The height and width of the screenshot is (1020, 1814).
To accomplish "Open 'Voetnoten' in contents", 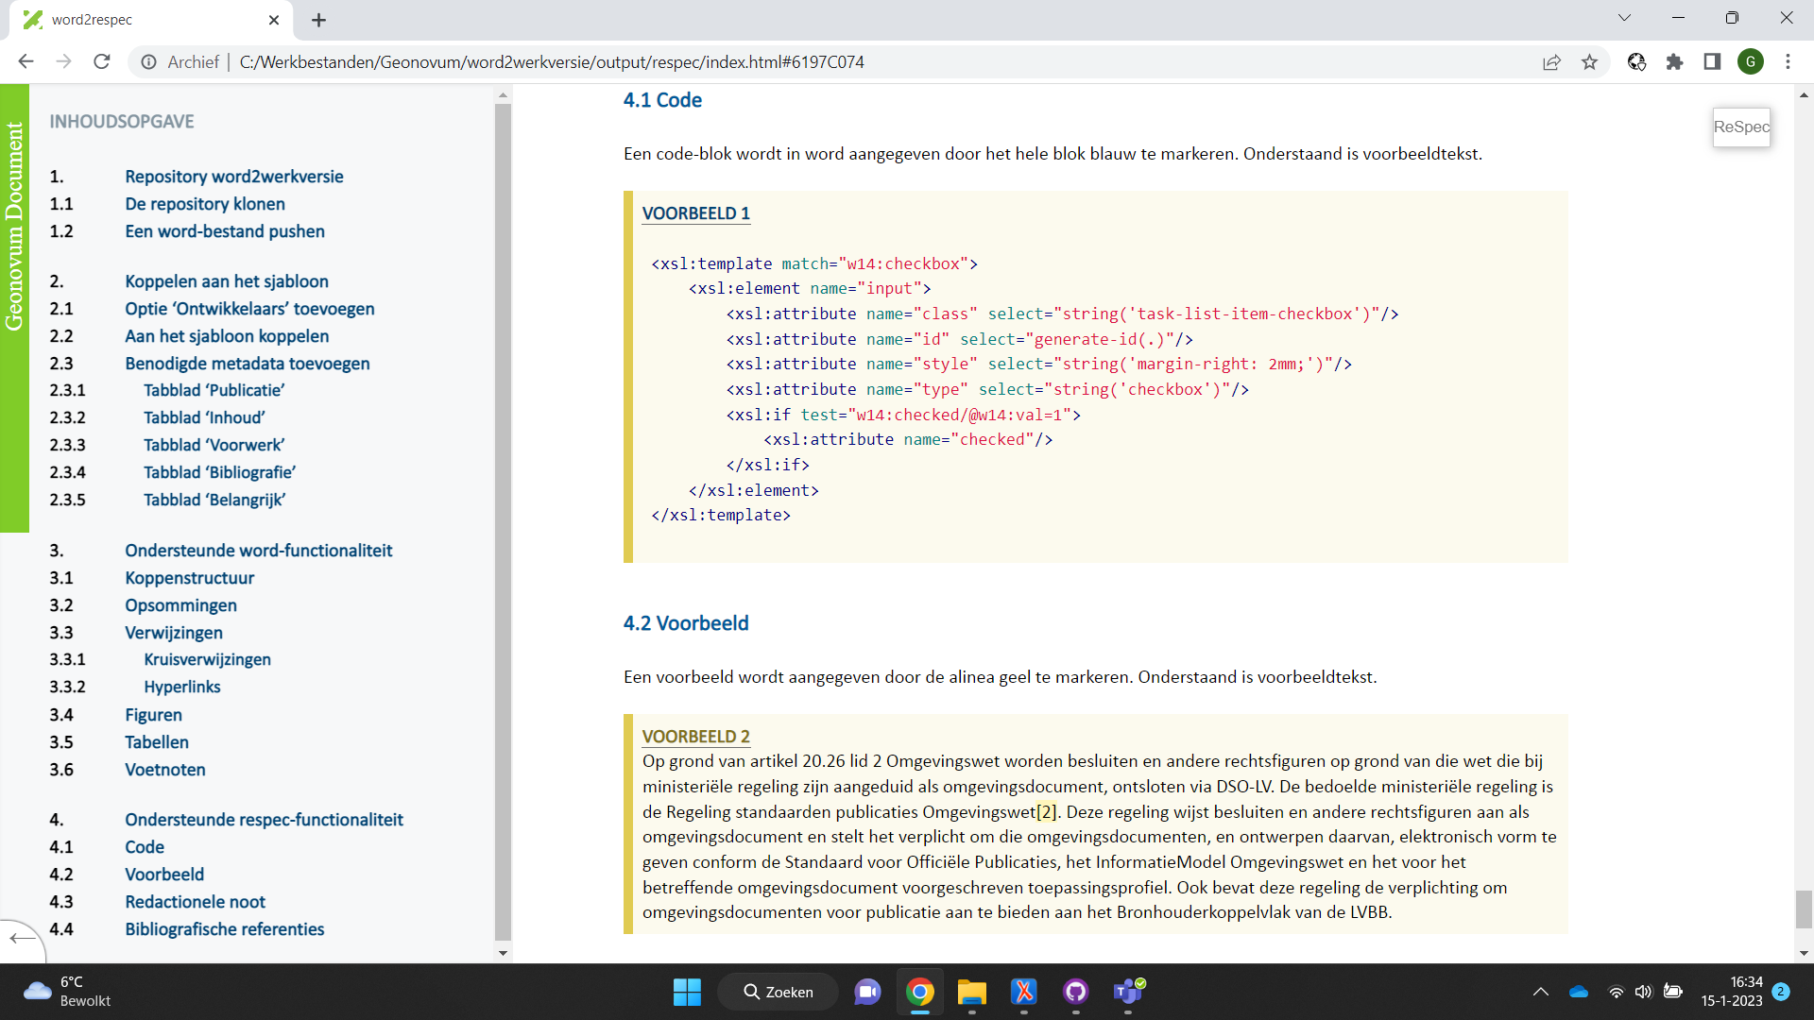I will (x=165, y=770).
